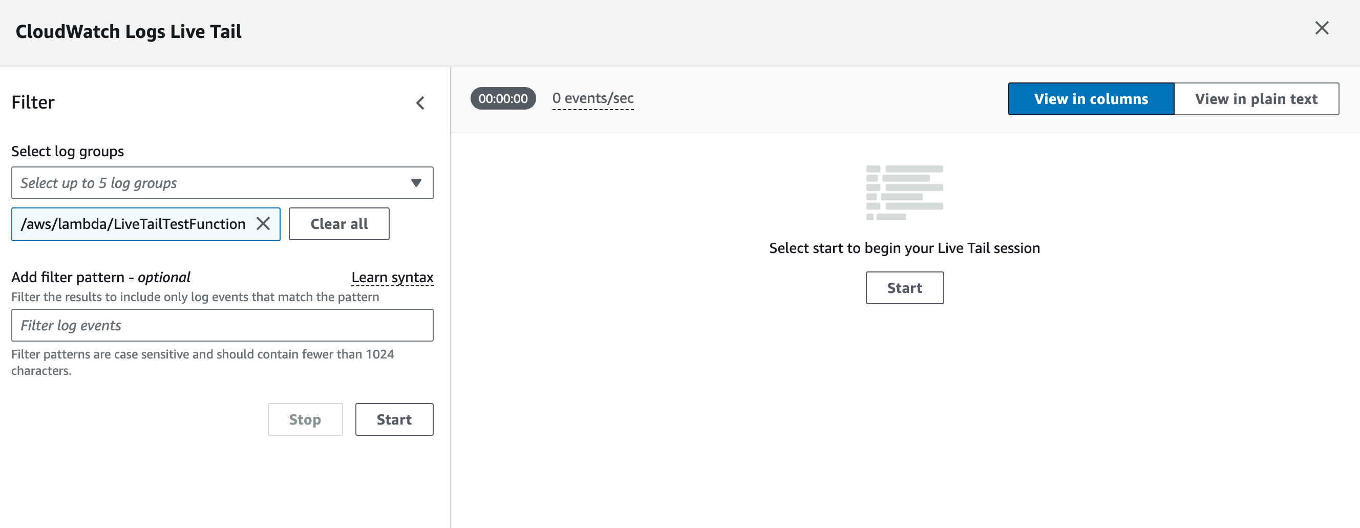Collapse the Filter panel
1360x528 pixels.
tap(420, 102)
